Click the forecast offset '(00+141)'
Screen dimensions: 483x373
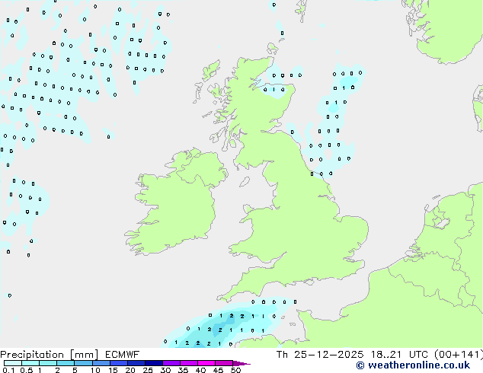click(459, 355)
